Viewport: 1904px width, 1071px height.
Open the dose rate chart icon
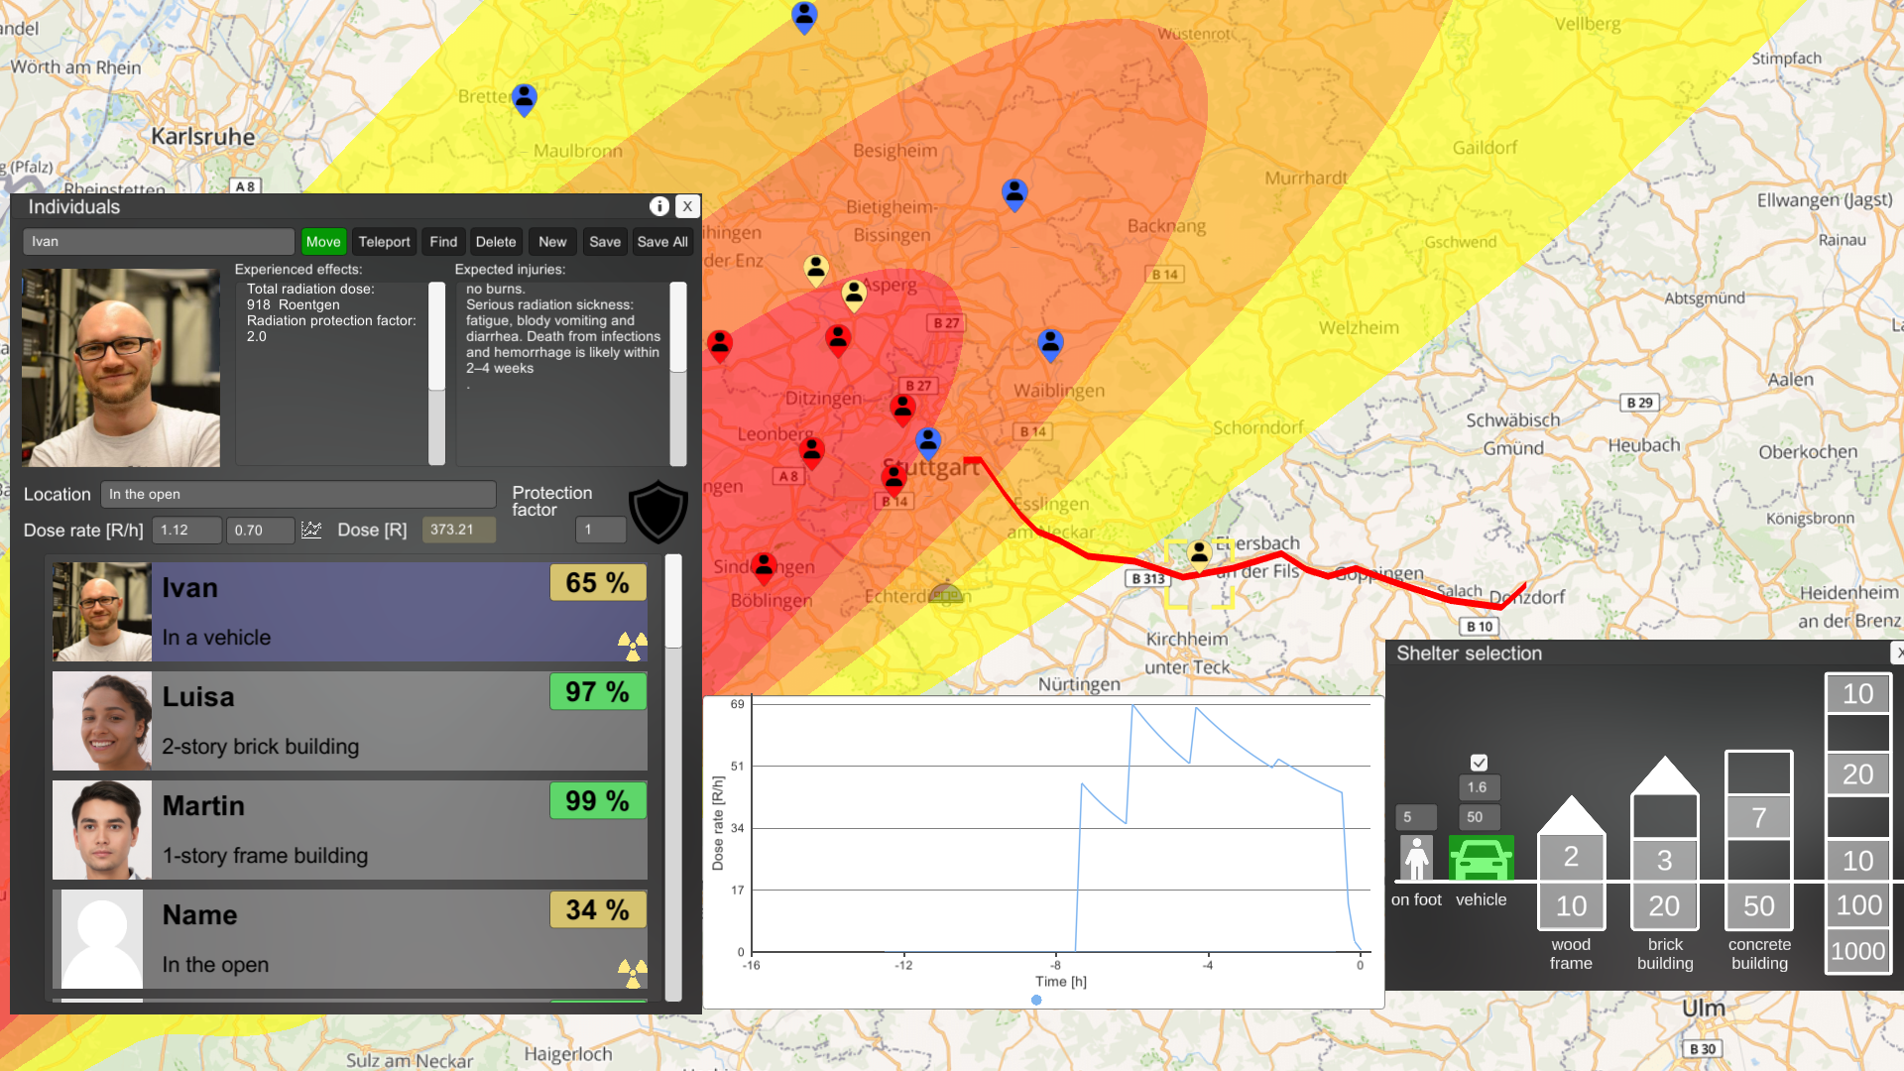311,530
